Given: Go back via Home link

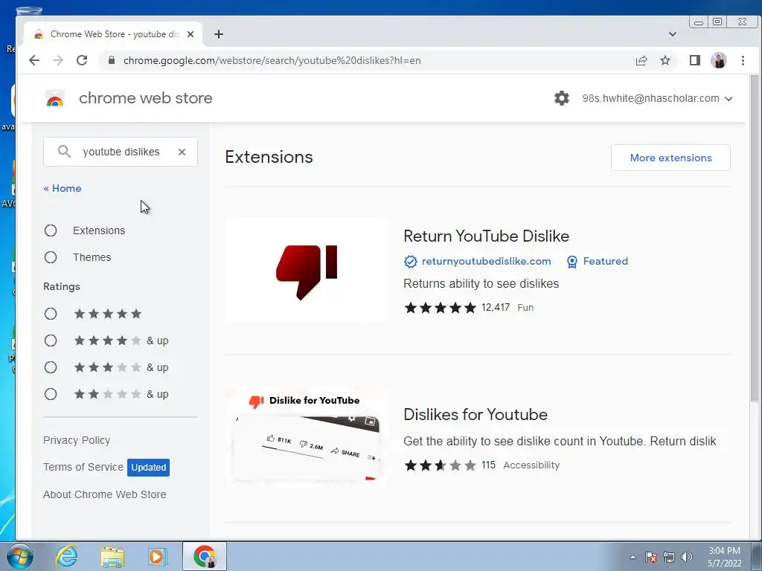Looking at the screenshot, I should click(x=63, y=188).
